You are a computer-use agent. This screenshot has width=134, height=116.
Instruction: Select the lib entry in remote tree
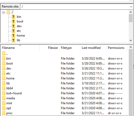click(18, 40)
